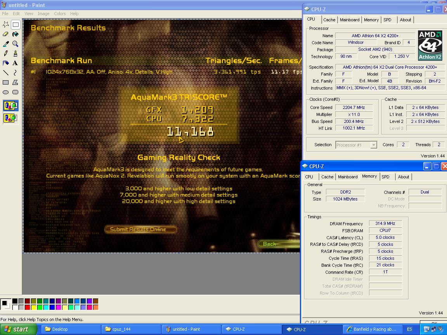Click the foreground/background color indicator box
This screenshot has height=335, width=447.
coord(5,304)
